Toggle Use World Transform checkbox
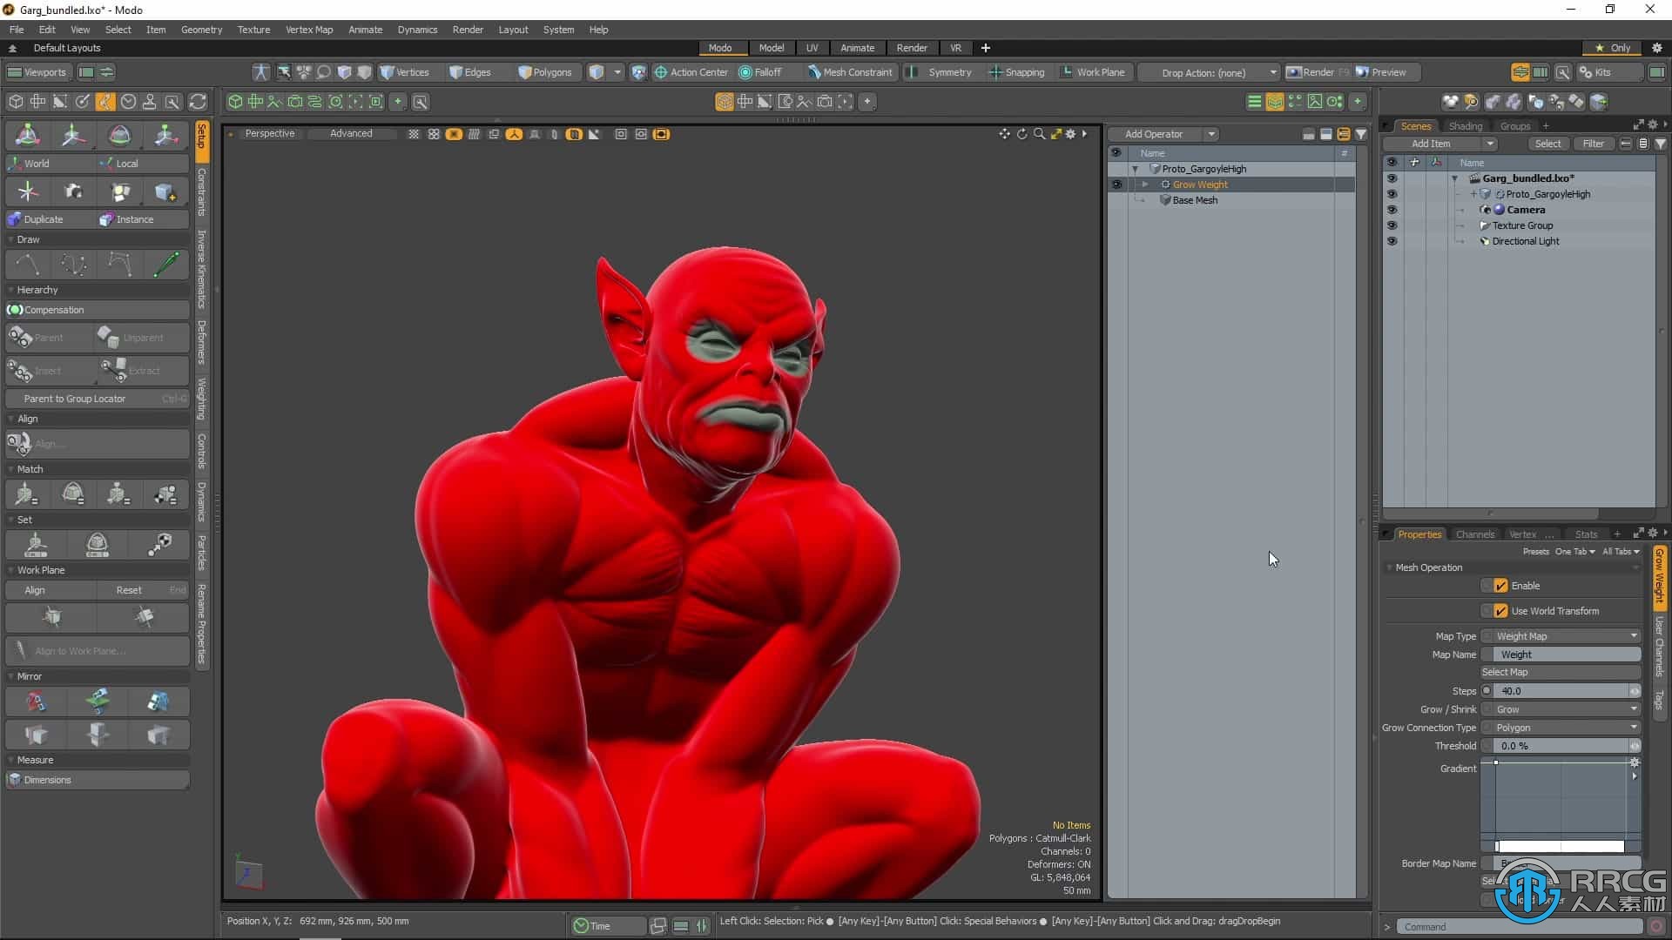Screen dimensions: 1672x940 (x=1500, y=609)
